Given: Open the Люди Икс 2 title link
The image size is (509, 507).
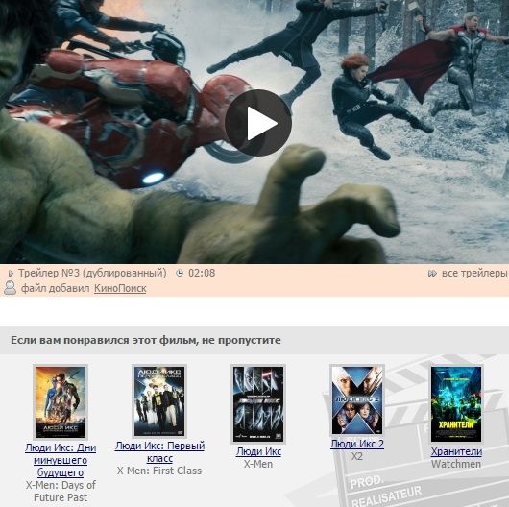Looking at the screenshot, I should [x=357, y=444].
